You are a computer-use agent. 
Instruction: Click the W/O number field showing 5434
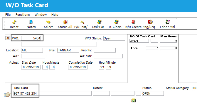click(x=31, y=38)
